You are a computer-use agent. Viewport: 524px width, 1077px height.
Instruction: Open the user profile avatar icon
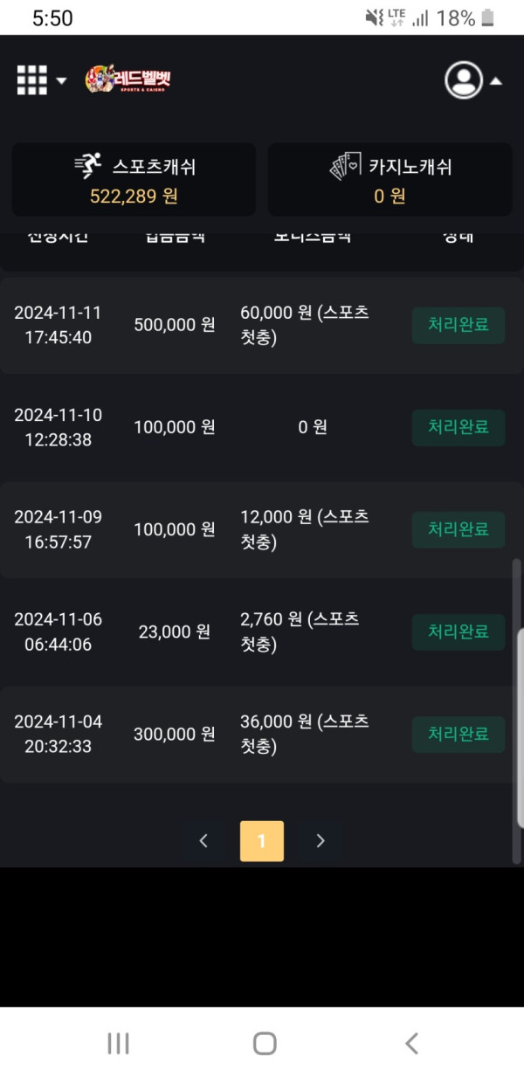[464, 80]
